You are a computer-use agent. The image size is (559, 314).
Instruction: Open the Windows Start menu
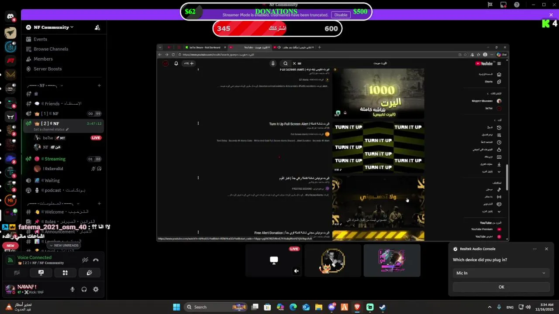coord(176,307)
